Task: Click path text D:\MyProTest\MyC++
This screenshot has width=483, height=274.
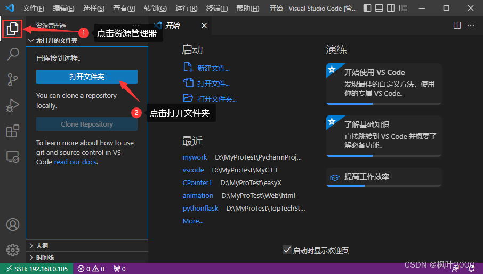Action: [x=245, y=170]
